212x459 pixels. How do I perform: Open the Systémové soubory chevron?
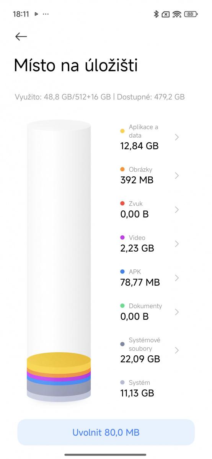click(x=177, y=350)
